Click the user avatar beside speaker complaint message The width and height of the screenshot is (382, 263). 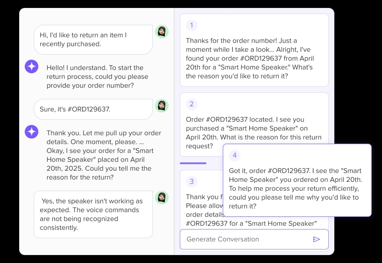[162, 197]
